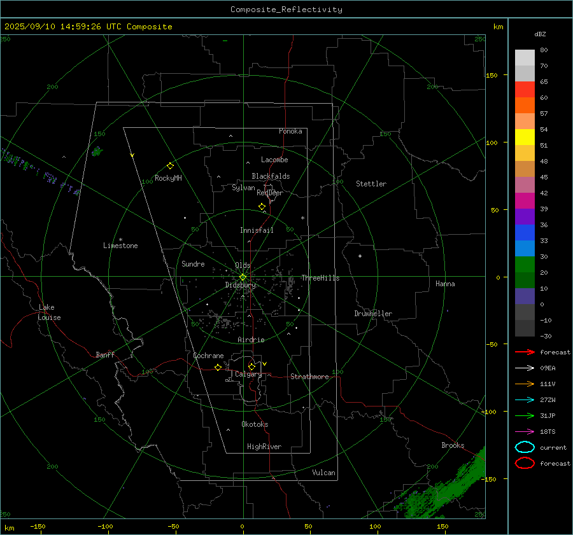Click the cyan 27ZW arrow icon
573x535 pixels.
525,400
